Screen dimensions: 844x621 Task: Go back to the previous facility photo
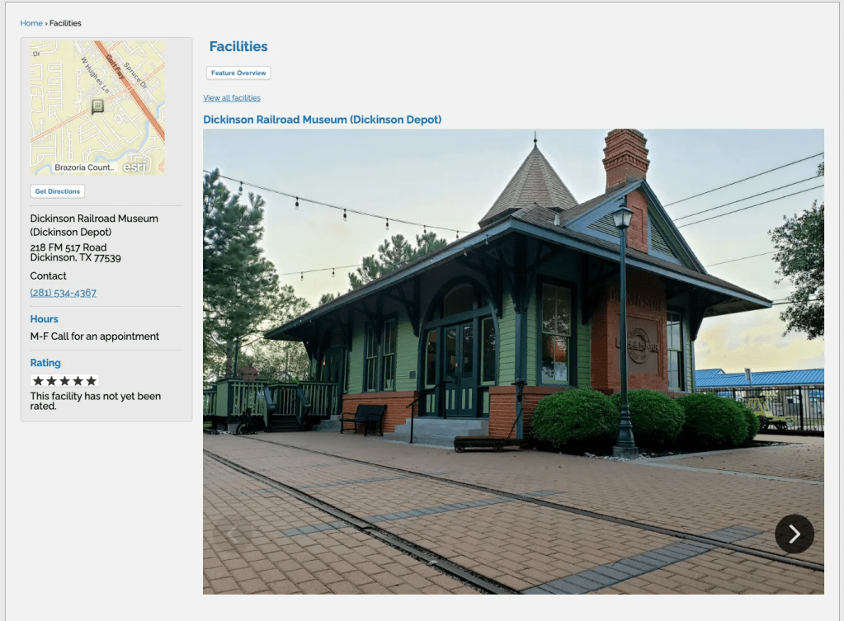tap(233, 534)
